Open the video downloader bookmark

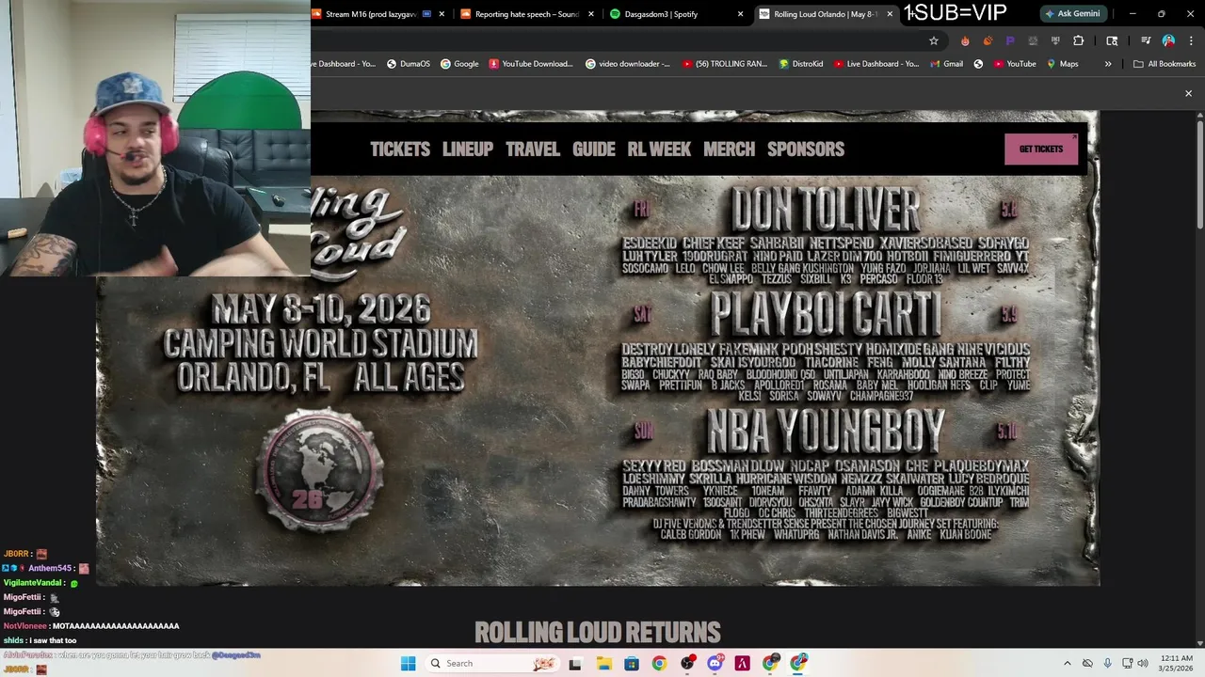click(x=628, y=64)
